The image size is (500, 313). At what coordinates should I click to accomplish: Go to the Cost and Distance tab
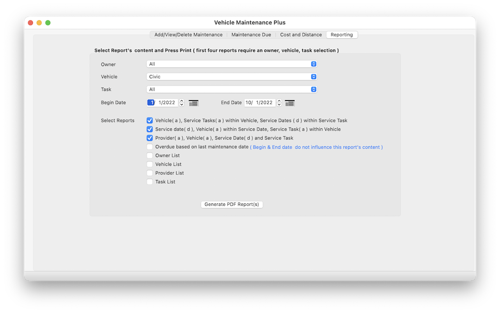(301, 35)
